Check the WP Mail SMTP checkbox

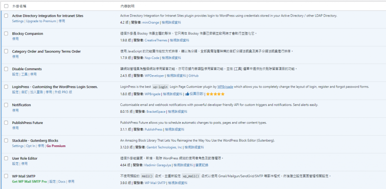click(6, 176)
